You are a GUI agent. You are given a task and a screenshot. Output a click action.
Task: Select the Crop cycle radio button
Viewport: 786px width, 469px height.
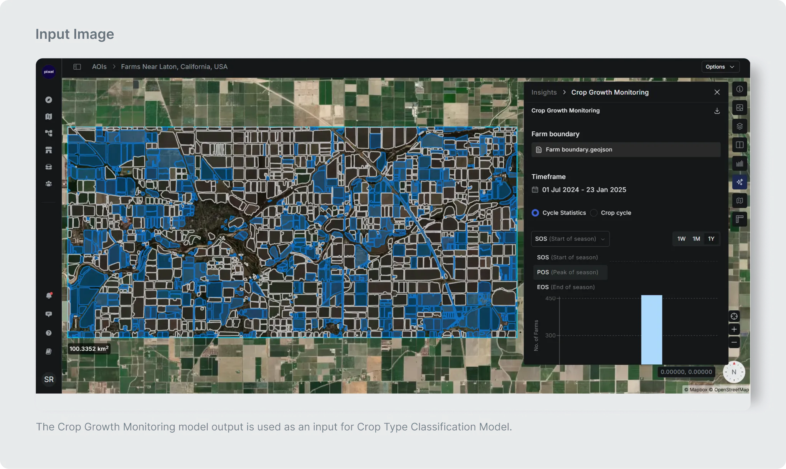[594, 213]
